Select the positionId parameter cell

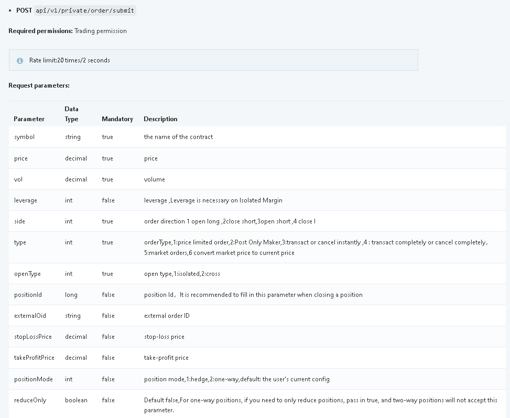tap(28, 295)
